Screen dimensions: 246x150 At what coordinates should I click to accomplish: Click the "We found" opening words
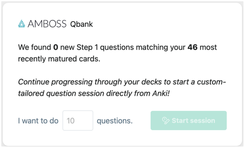pos(34,47)
